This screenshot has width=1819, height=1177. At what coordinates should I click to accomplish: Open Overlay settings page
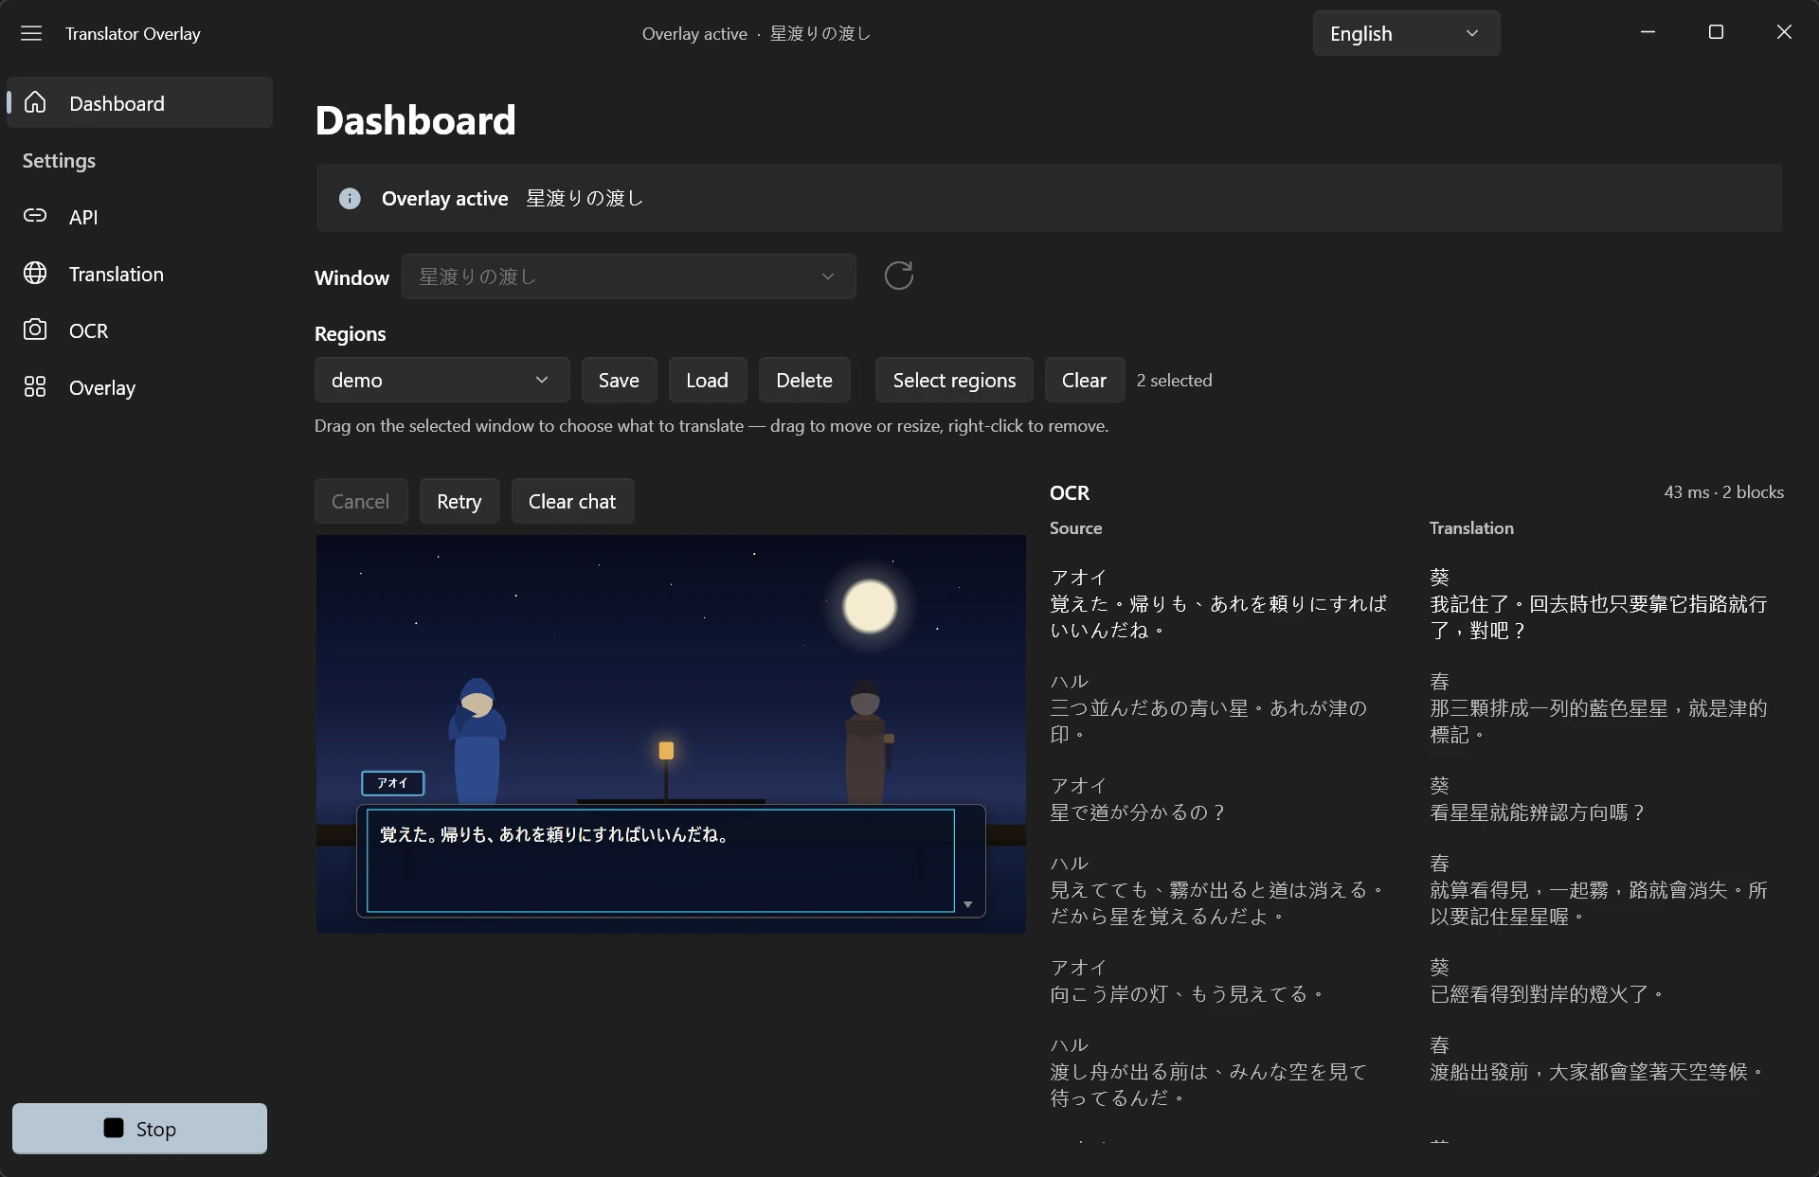[140, 386]
